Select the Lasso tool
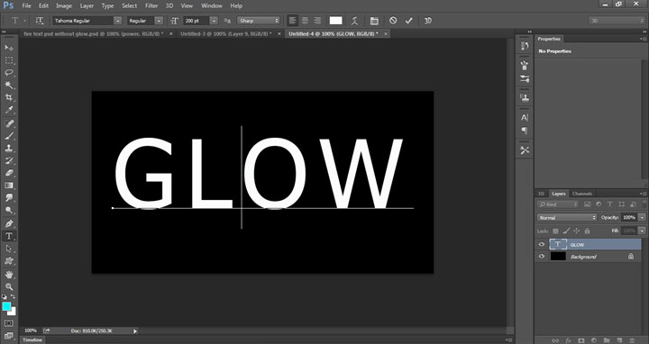Image resolution: width=649 pixels, height=344 pixels. point(9,73)
